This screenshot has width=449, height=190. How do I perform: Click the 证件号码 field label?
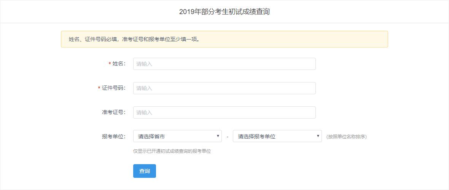pos(113,88)
